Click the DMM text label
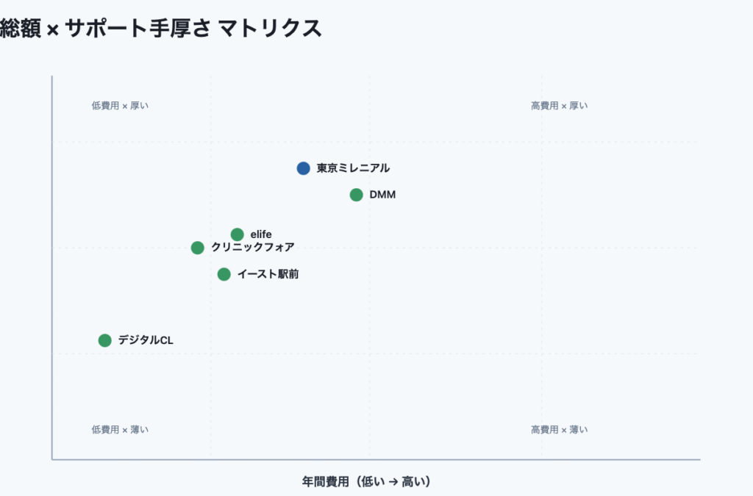753x496 pixels. (382, 195)
